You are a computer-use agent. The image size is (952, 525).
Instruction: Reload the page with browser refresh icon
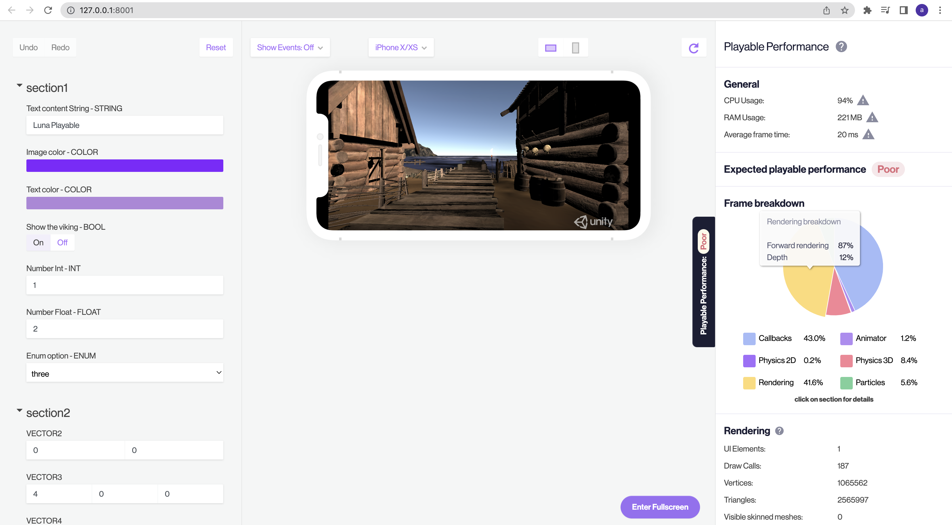tap(48, 10)
